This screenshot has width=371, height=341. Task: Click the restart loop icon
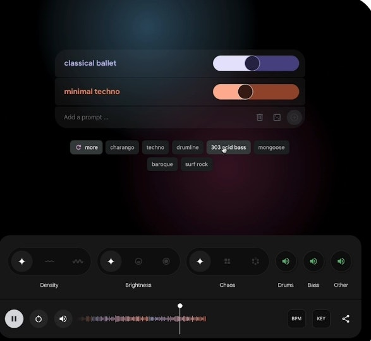tap(39, 319)
